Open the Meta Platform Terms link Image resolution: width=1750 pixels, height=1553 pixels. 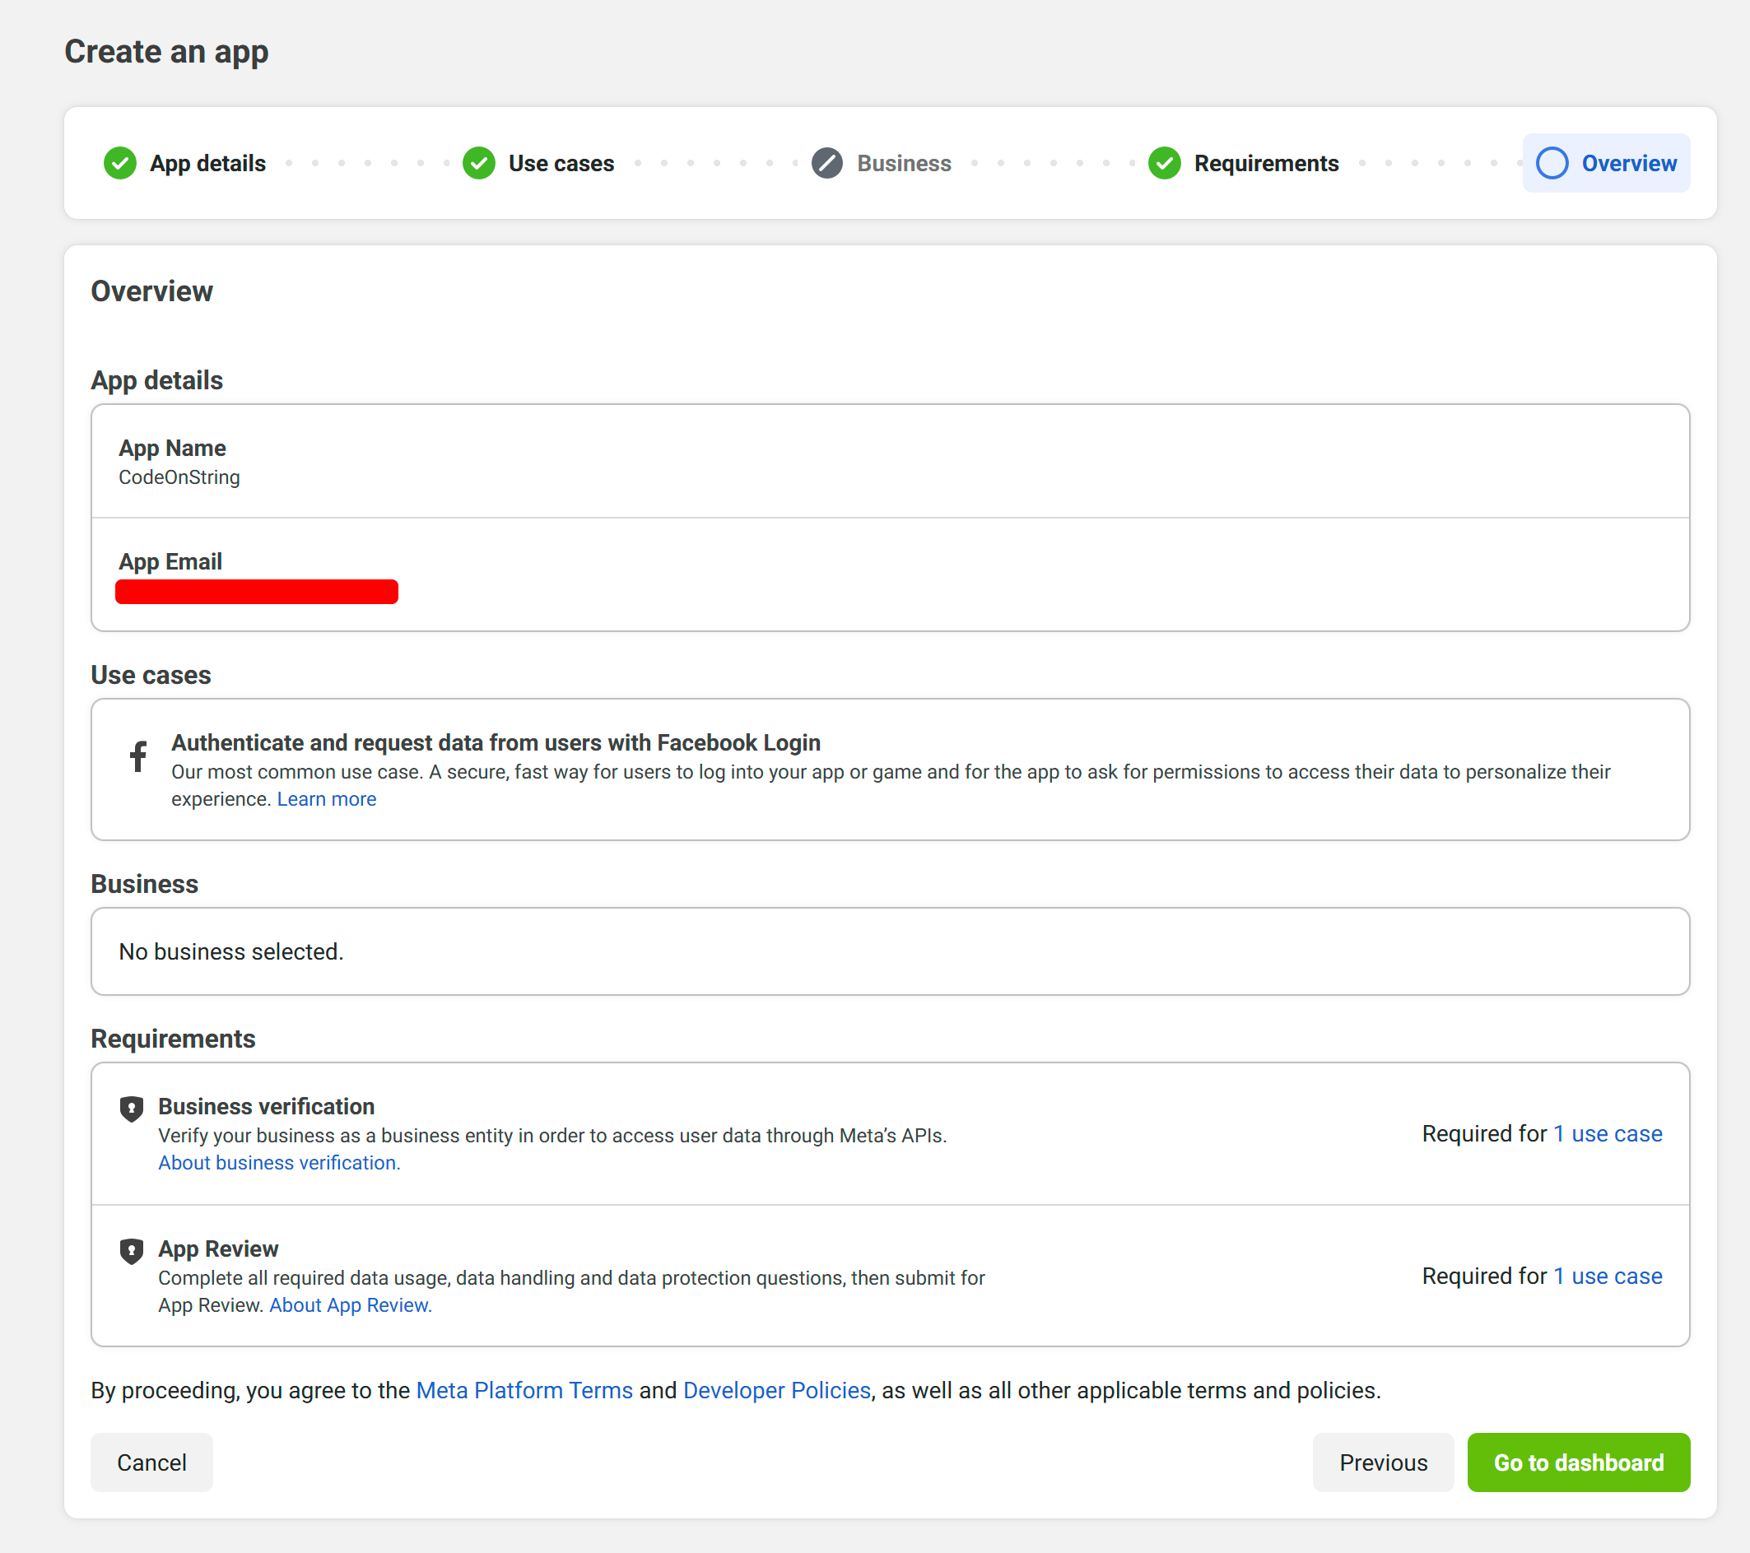tap(524, 1390)
